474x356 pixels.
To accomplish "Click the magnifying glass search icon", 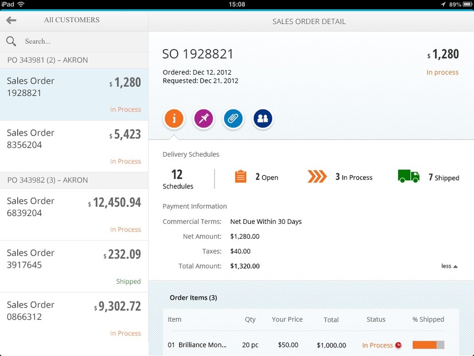I will pyautogui.click(x=11, y=41).
